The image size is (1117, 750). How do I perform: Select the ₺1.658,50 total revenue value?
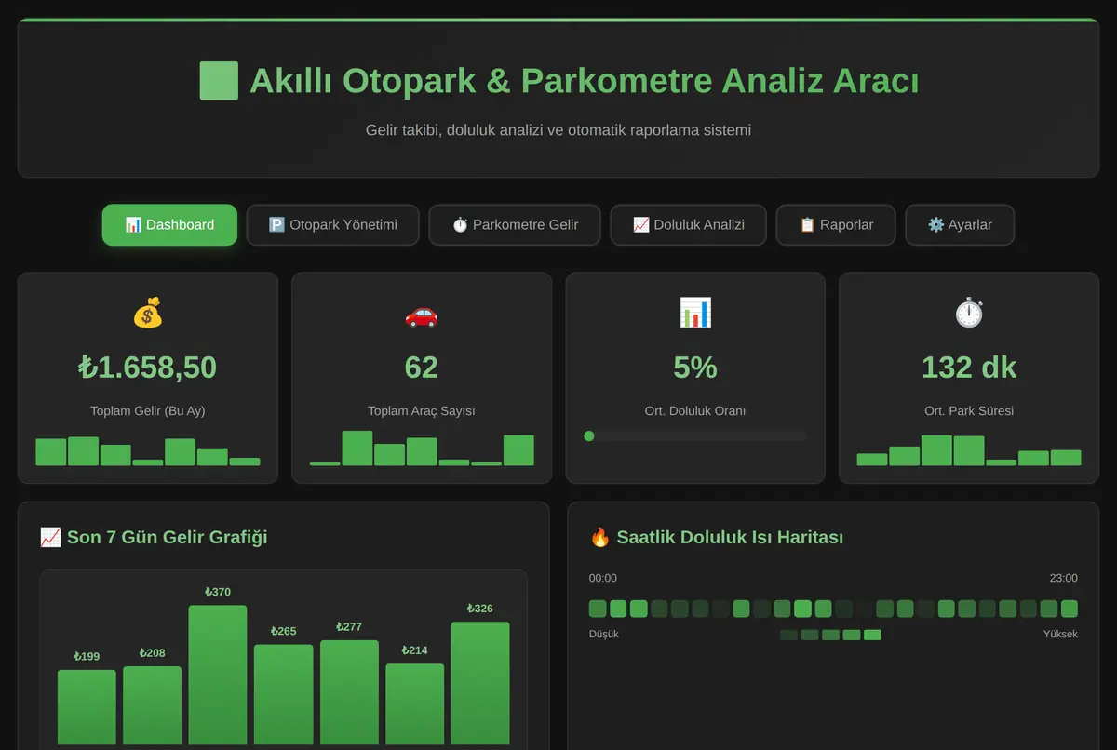pyautogui.click(x=148, y=368)
